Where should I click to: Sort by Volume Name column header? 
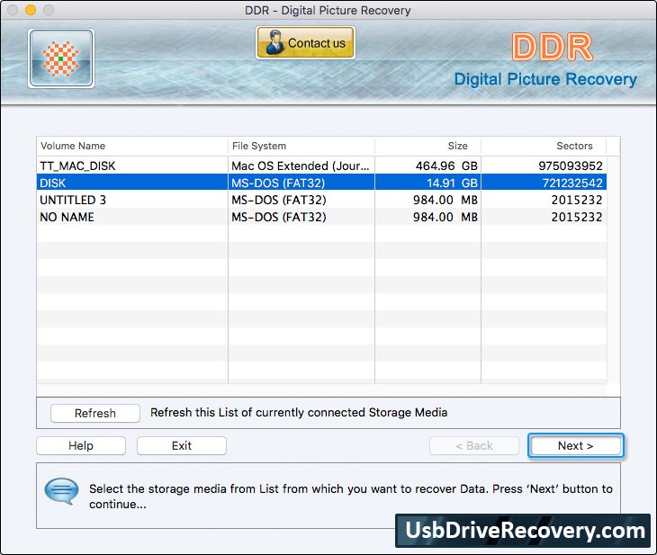(132, 146)
